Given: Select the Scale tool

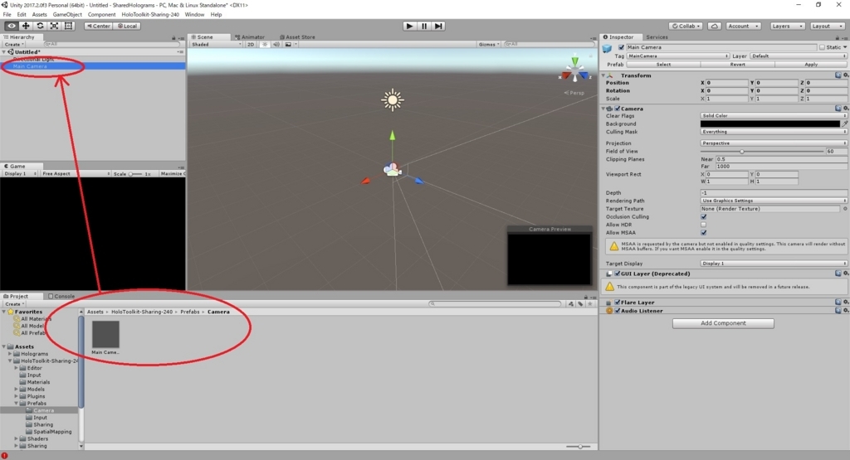Looking at the screenshot, I should point(54,26).
